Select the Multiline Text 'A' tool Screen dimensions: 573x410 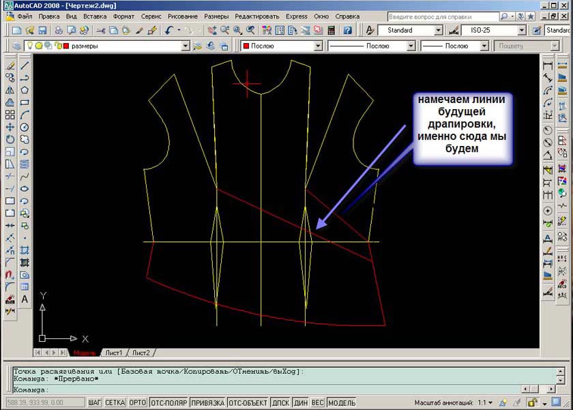(25, 299)
